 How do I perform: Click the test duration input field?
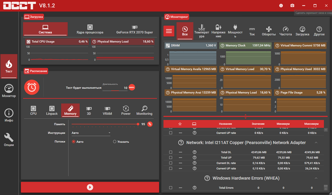(115, 88)
